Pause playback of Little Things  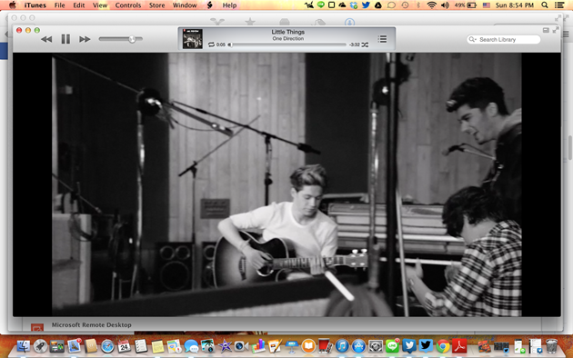(65, 39)
